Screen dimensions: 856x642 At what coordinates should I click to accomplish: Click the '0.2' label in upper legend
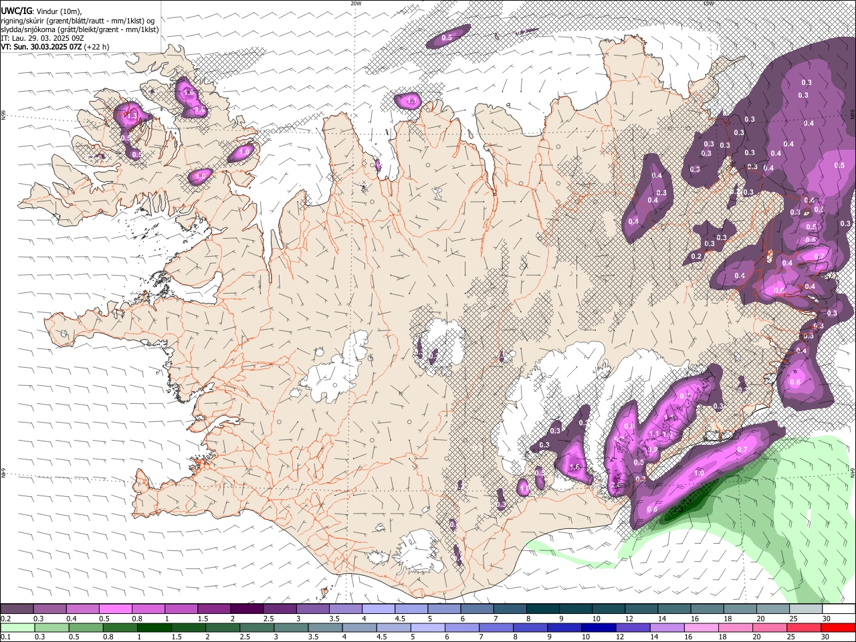click(x=6, y=619)
